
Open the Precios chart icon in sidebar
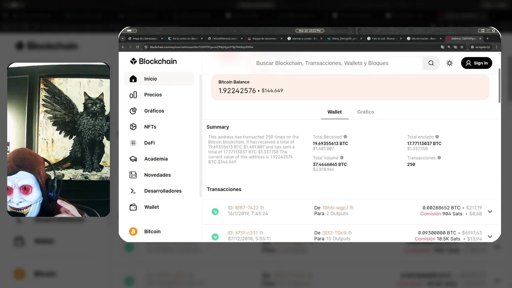[x=133, y=95]
